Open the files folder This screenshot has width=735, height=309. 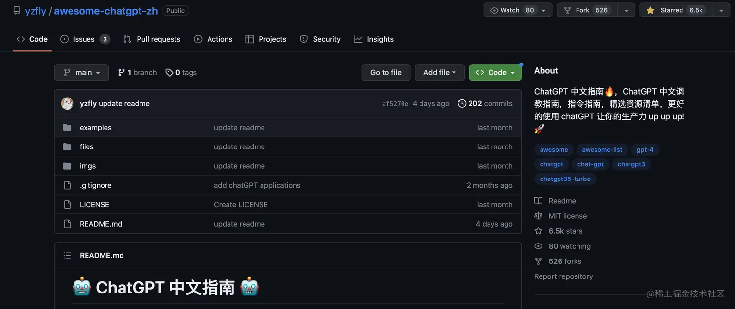87,146
